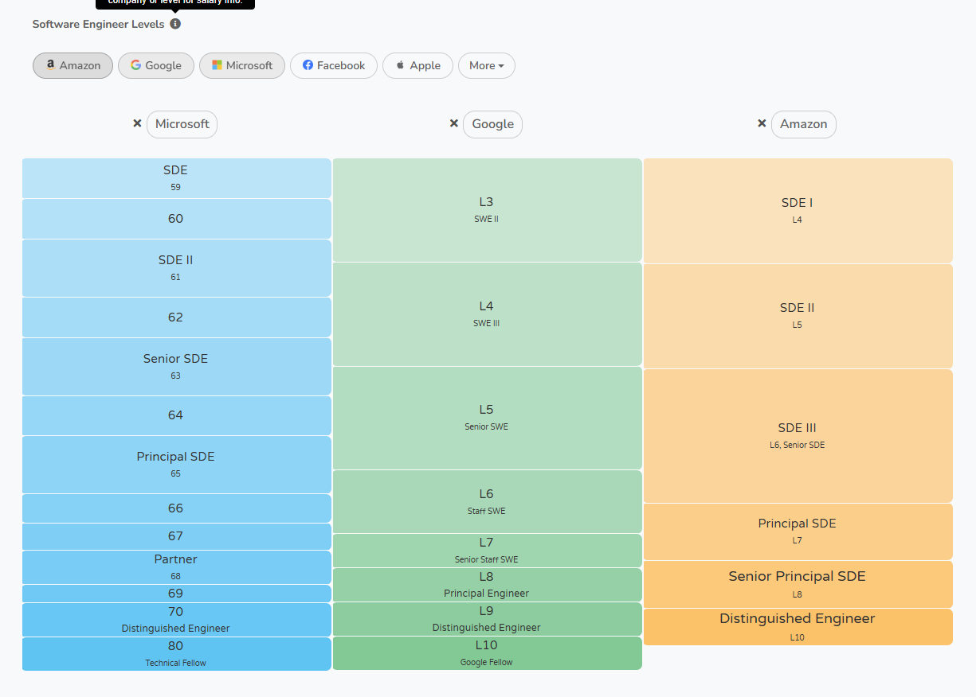Image resolution: width=976 pixels, height=697 pixels.
Task: Click info icon next to Software Engineer Levels
Action: pos(175,24)
